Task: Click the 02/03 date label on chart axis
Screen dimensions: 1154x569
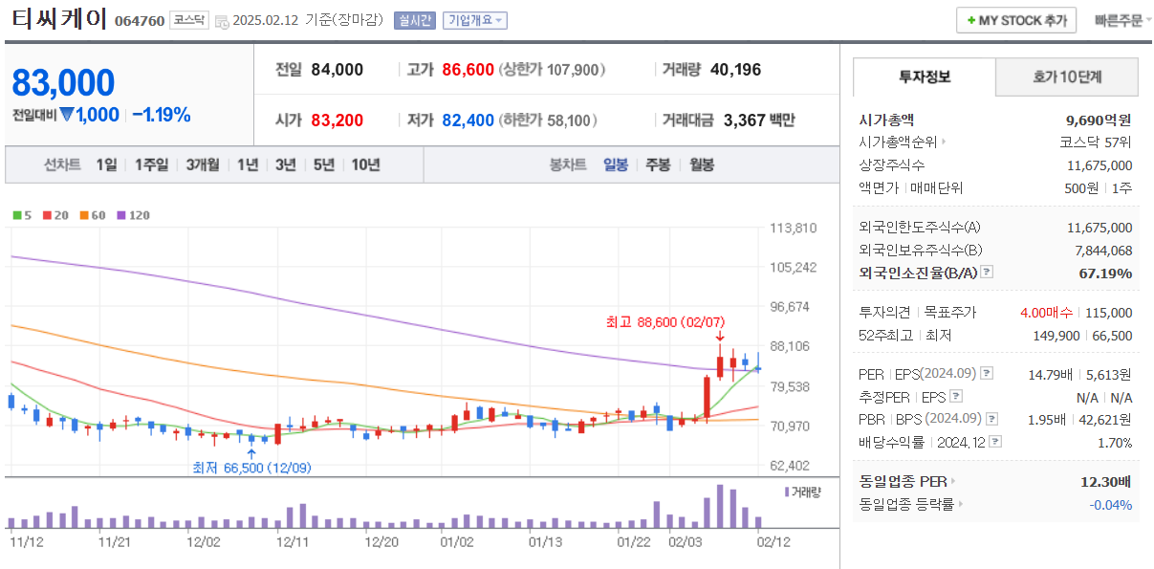Action: pos(684,541)
